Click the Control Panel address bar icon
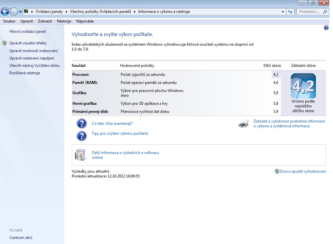The image size is (333, 244). [x=26, y=11]
